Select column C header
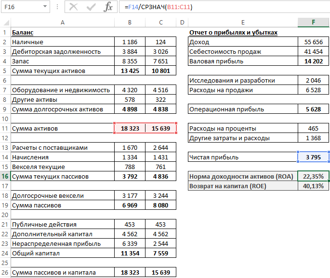The height and width of the screenshot is (278, 330). tap(160, 23)
